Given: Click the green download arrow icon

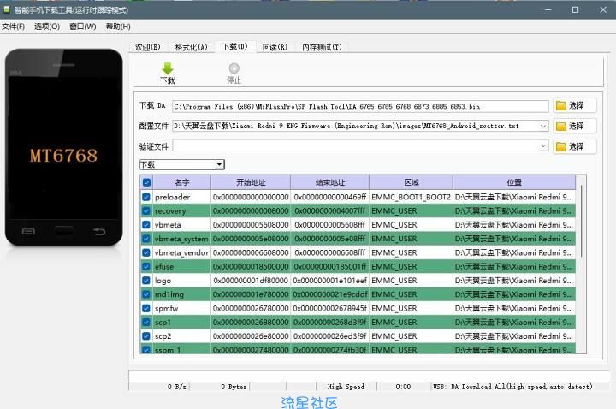Looking at the screenshot, I should point(168,68).
